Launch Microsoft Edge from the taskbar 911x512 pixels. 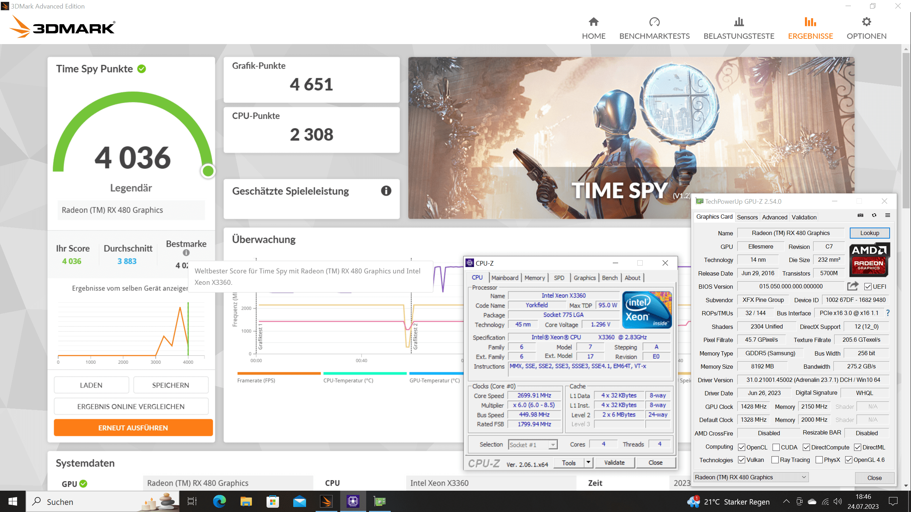(219, 502)
